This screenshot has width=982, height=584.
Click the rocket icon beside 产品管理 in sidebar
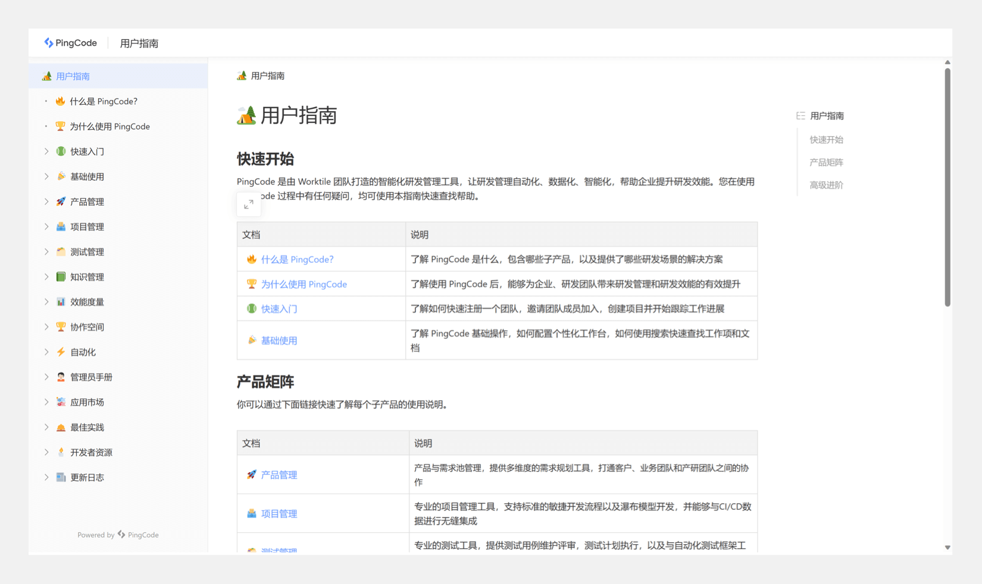61,202
